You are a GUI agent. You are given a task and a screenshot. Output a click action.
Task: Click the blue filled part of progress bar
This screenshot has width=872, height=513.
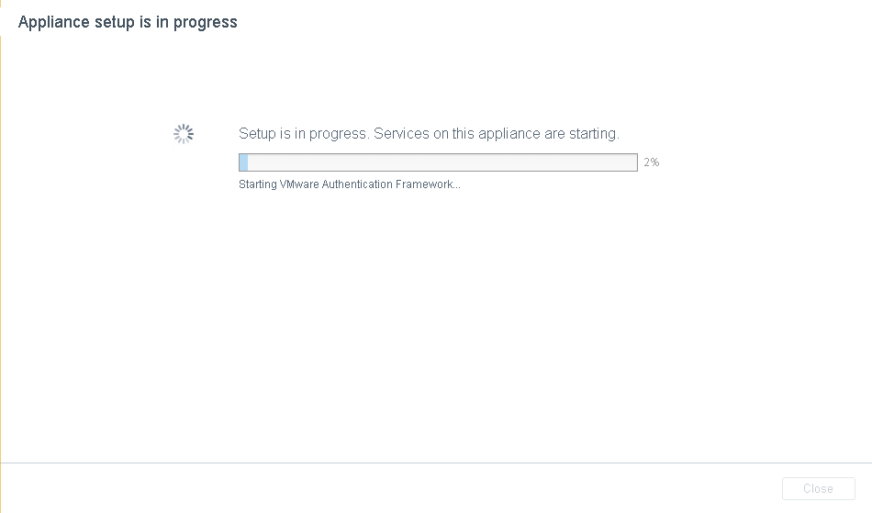coord(243,162)
